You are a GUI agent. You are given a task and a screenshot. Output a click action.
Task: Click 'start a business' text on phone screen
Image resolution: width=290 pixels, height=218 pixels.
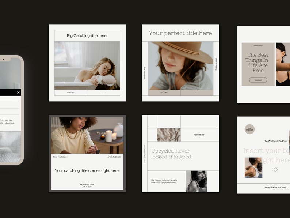7,123
